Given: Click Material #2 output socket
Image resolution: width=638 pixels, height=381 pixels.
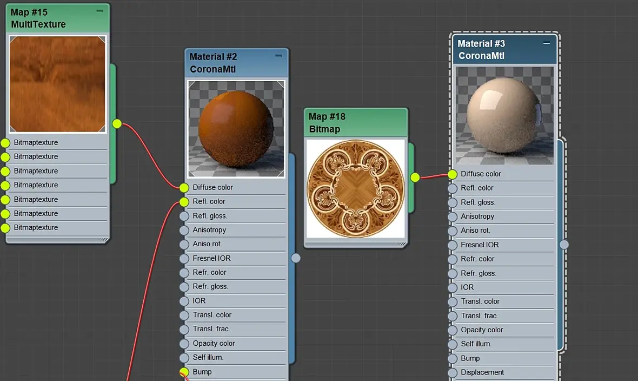Looking at the screenshot, I should 296,258.
